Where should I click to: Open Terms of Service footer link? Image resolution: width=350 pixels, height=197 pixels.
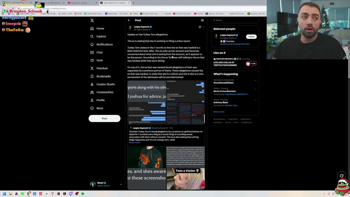coord(219,119)
